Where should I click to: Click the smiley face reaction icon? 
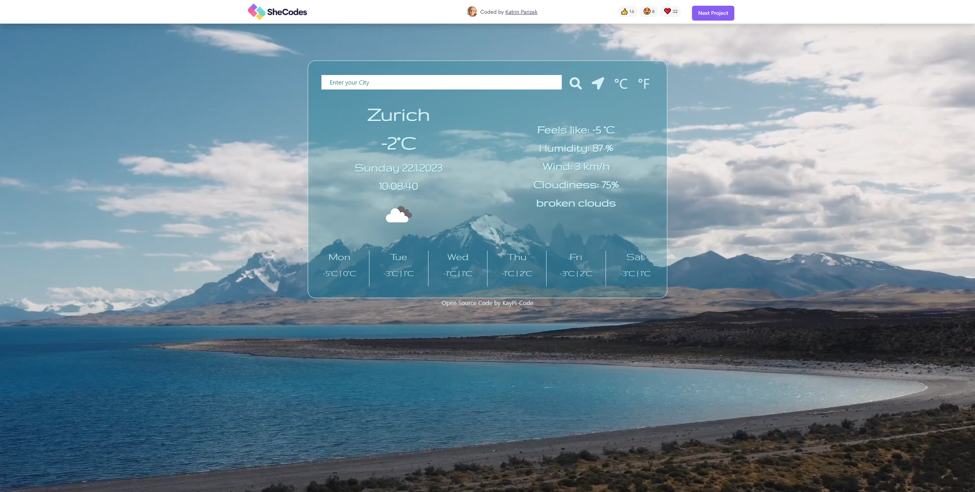(x=647, y=11)
